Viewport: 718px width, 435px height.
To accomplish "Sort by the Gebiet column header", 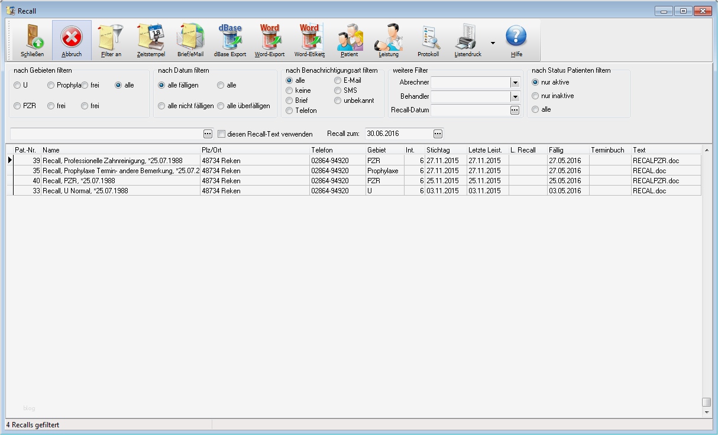I will click(385, 150).
